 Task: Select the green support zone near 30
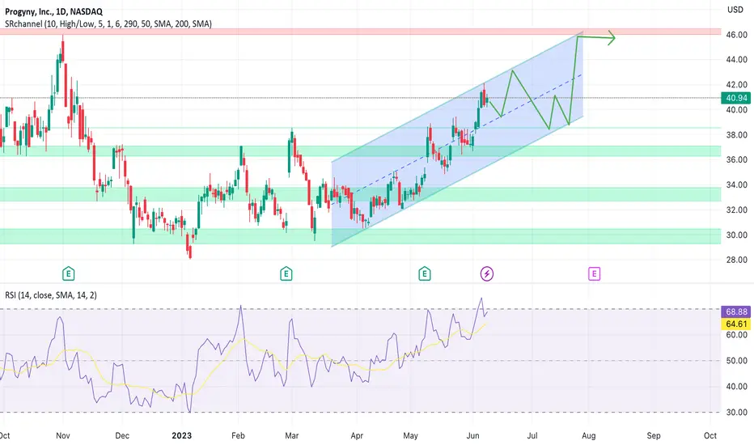click(361, 236)
